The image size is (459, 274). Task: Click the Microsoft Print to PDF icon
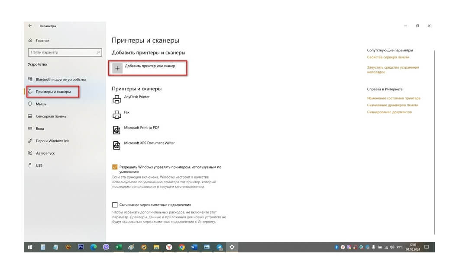pos(116,130)
